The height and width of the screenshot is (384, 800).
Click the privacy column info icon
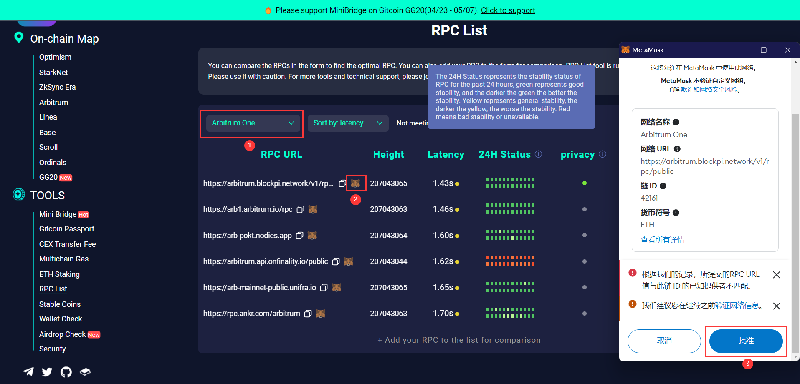point(603,154)
